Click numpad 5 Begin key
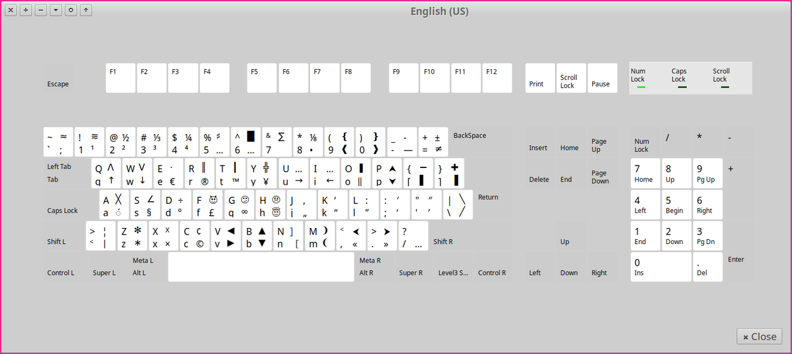This screenshot has width=792, height=354. point(677,205)
